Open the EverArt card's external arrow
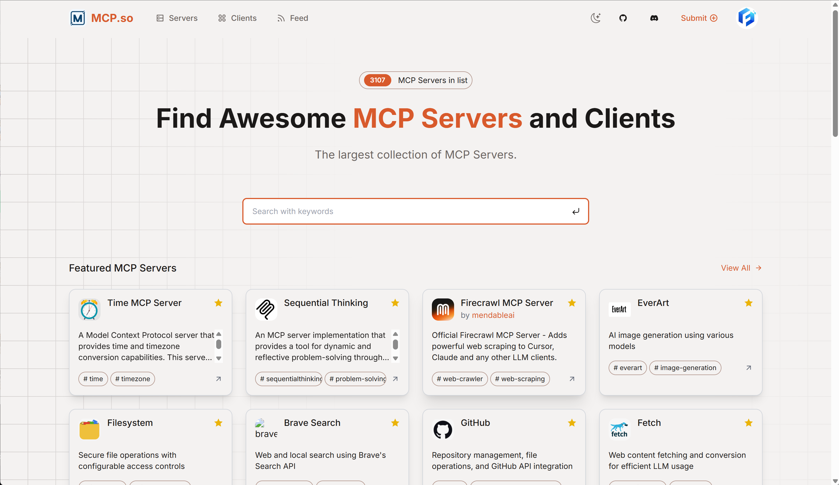The image size is (839, 485). [x=748, y=368]
